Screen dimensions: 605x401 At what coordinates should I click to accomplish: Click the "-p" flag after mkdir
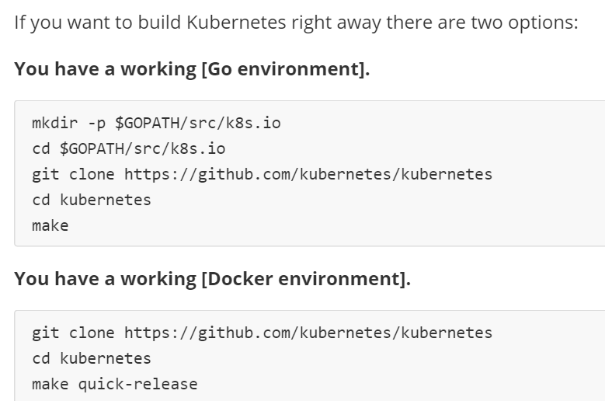[x=96, y=124]
